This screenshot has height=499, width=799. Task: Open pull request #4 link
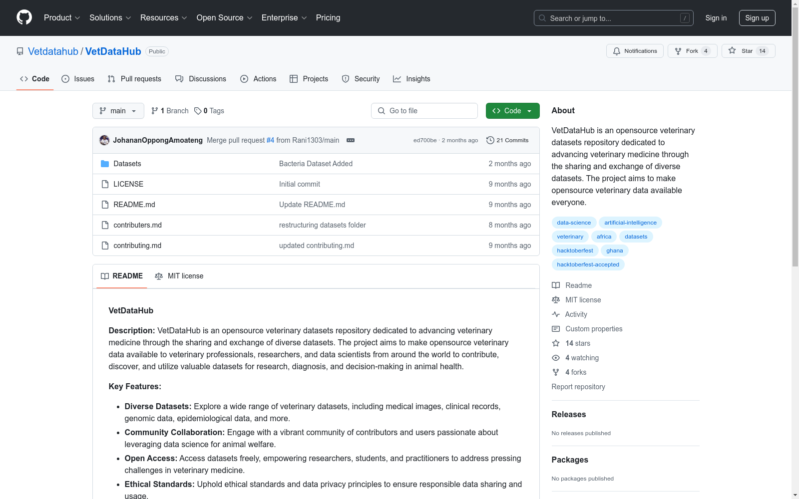pos(270,140)
